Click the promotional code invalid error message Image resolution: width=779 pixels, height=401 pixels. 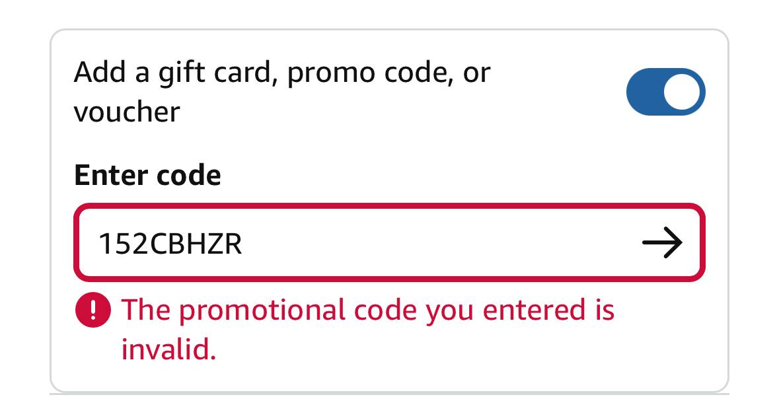click(368, 329)
